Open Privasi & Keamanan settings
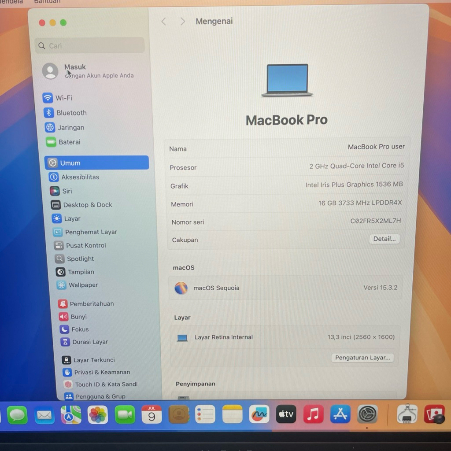The height and width of the screenshot is (451, 451). click(96, 372)
